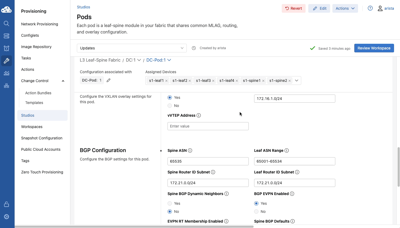The width and height of the screenshot is (400, 228).
Task: Click the pencil icon beside DC-Pod: 1
Action: click(x=109, y=80)
